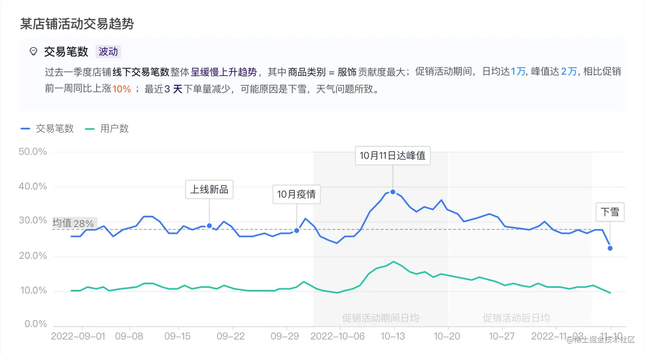The image size is (645, 354).
Task: Click the 波动 tag badge
Action: click(x=108, y=52)
